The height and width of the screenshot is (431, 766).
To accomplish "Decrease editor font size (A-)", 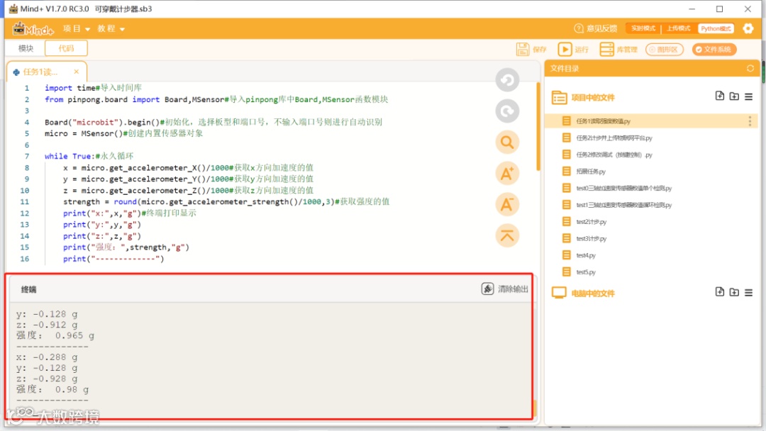I will pyautogui.click(x=507, y=205).
